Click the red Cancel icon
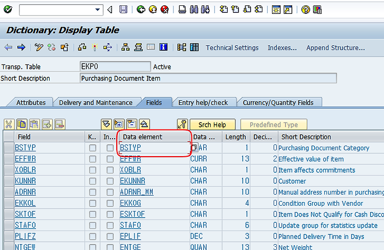Viewport: 384px width, 250px height. [x=165, y=10]
